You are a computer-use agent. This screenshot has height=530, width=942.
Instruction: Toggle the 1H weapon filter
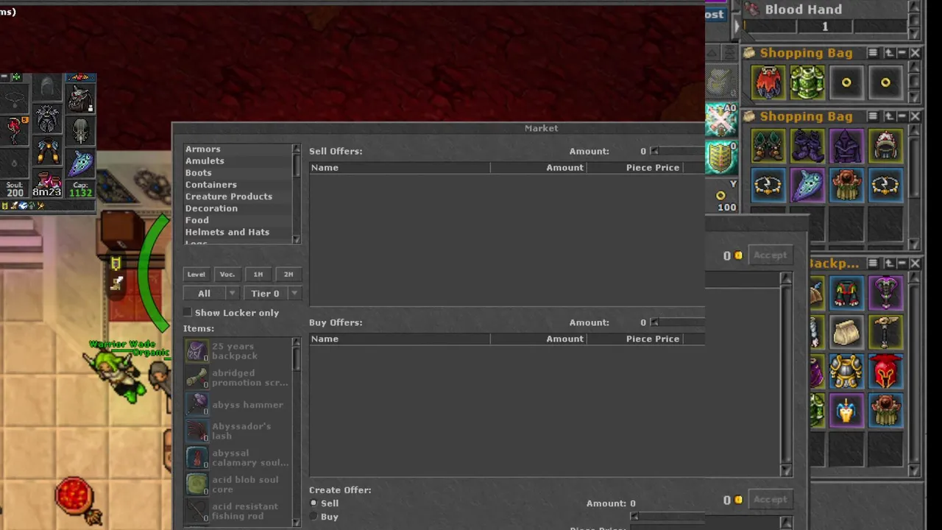(x=258, y=274)
